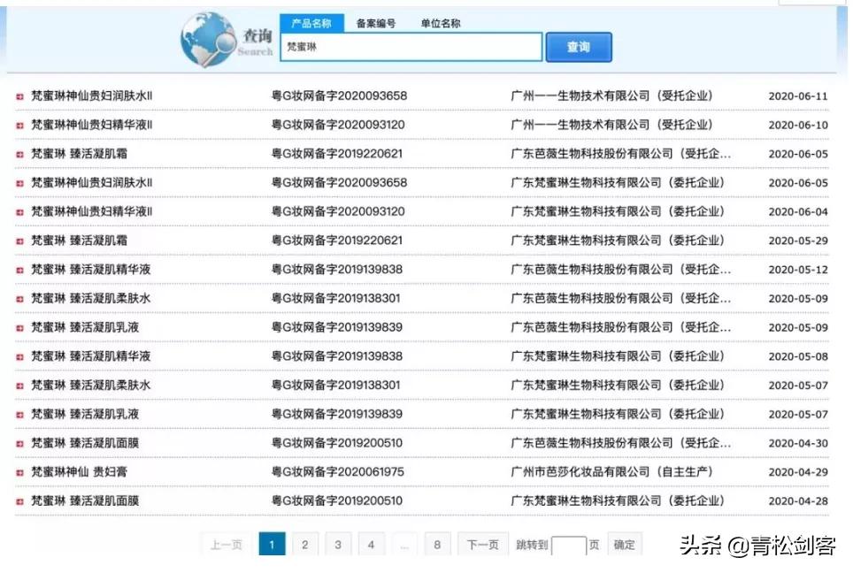Click the red bullet icon on the 2020-05-08 row
853x573 pixels.
[x=20, y=357]
